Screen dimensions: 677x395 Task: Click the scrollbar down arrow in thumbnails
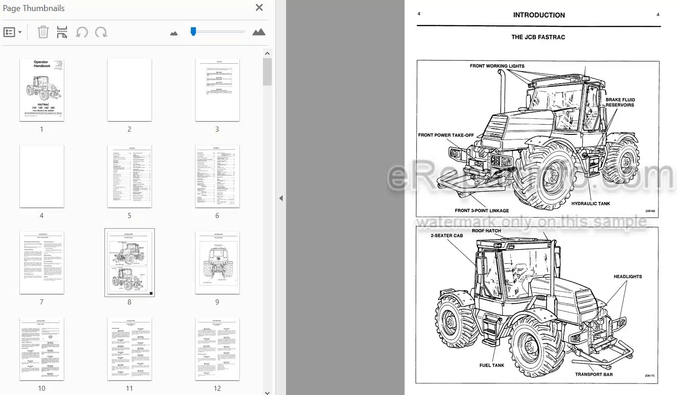click(x=267, y=393)
